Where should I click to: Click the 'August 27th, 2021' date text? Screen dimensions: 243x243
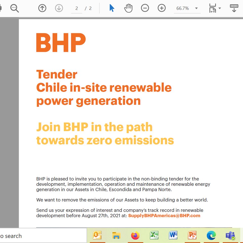click(101, 216)
